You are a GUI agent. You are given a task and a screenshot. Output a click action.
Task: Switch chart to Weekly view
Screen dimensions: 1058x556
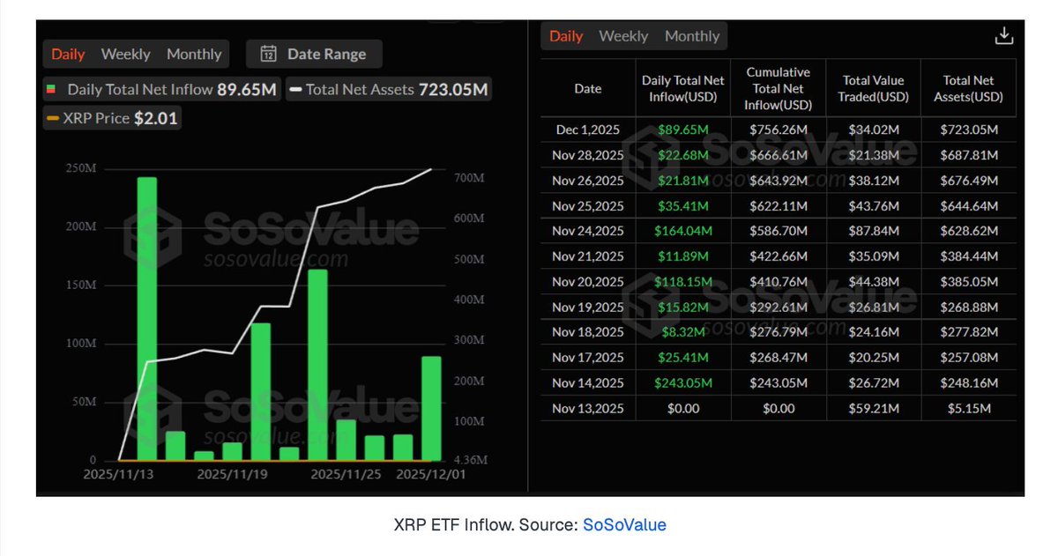(125, 54)
